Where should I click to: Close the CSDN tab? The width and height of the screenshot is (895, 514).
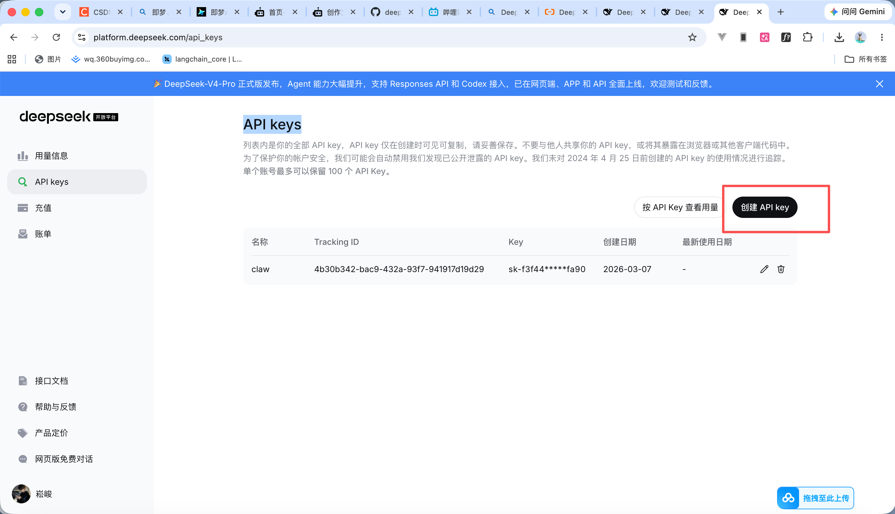coord(120,12)
